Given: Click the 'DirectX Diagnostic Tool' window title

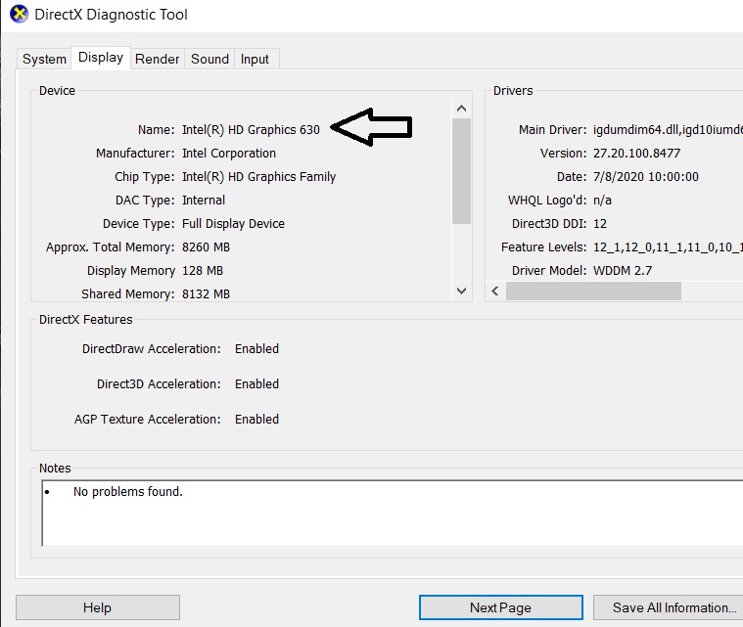Looking at the screenshot, I should pos(111,15).
